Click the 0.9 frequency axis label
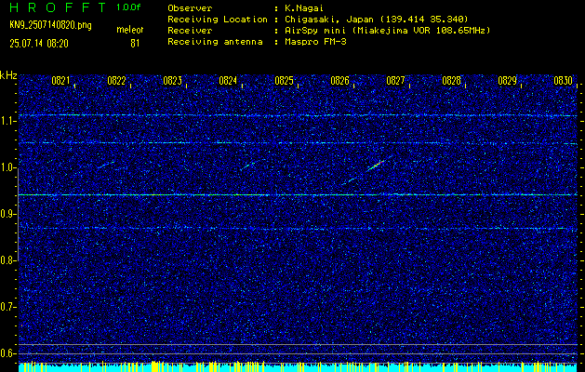 coord(7,214)
